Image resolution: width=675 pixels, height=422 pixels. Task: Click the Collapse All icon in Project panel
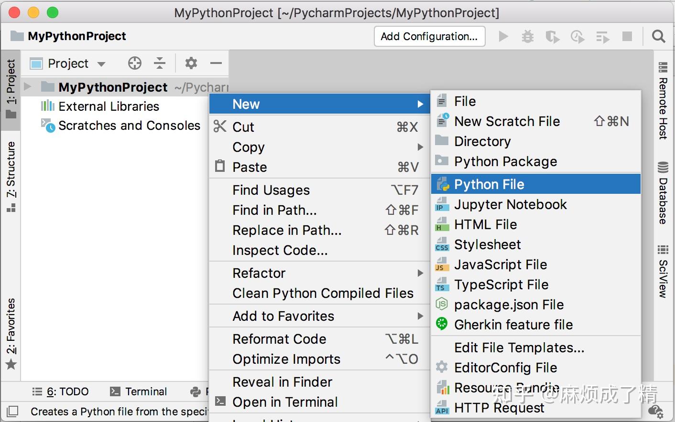[160, 63]
